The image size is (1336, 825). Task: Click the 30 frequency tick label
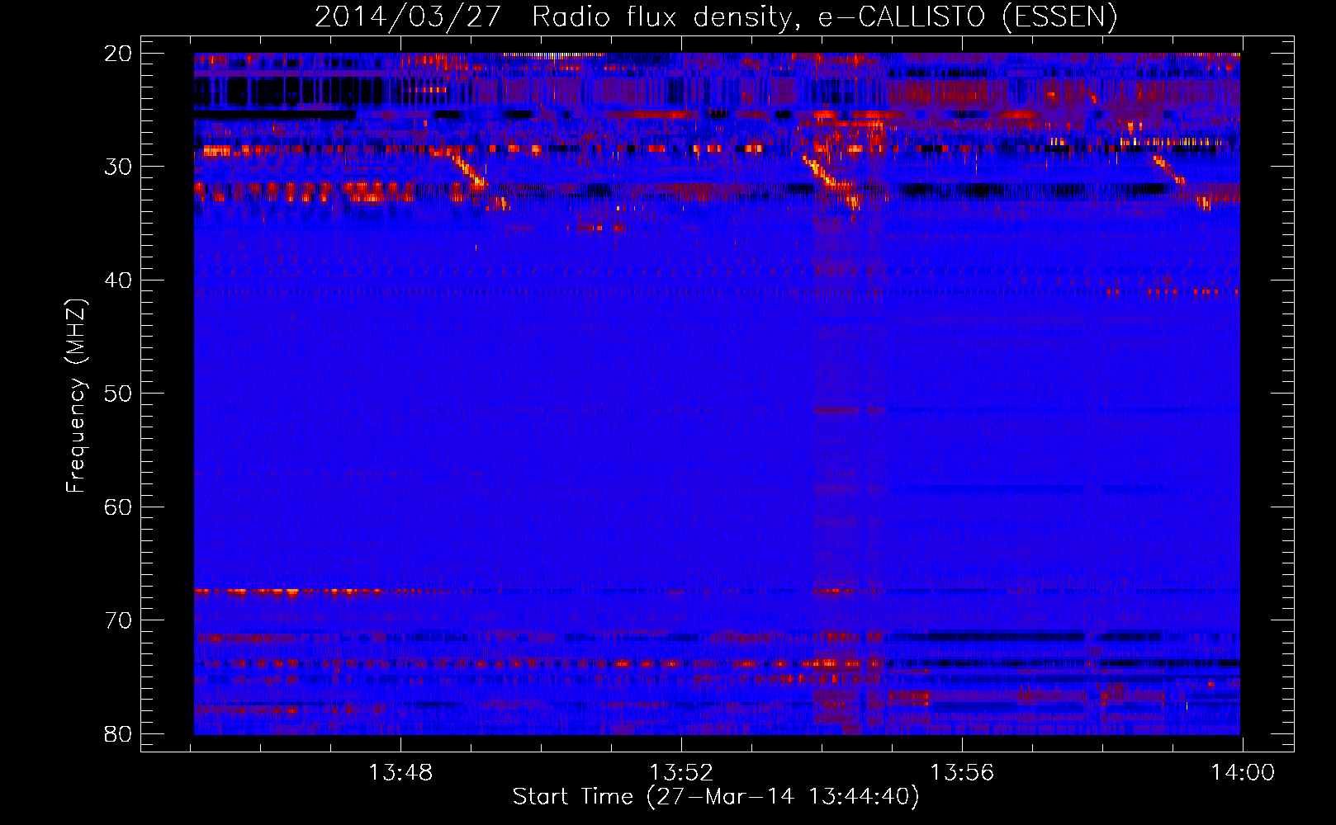tap(118, 167)
